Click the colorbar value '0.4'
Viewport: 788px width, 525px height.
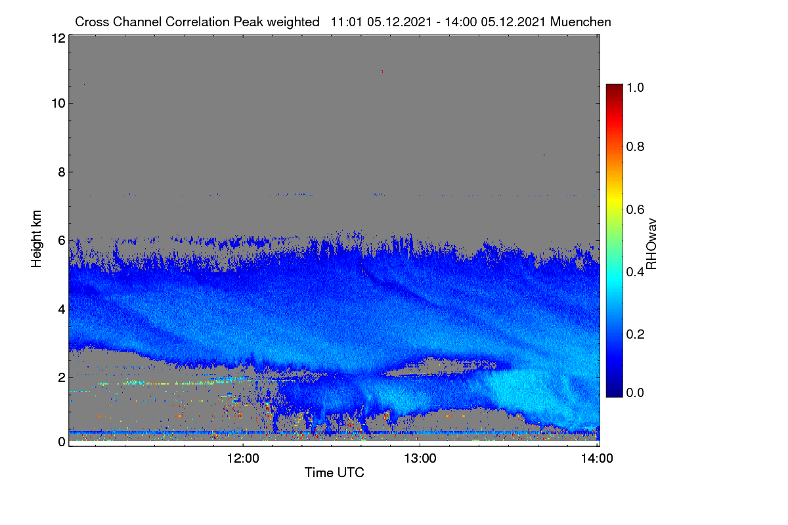tap(636, 271)
